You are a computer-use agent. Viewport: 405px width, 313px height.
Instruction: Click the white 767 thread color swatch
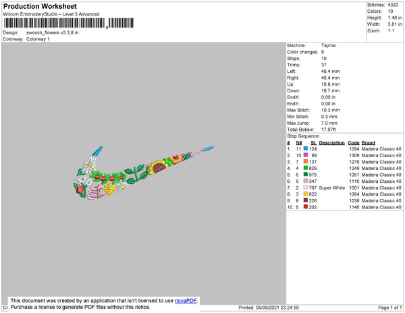306,188
